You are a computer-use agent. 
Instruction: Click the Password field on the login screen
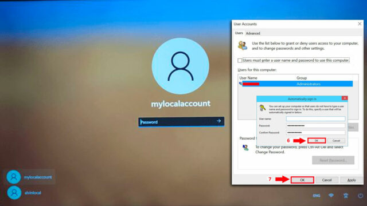click(181, 122)
